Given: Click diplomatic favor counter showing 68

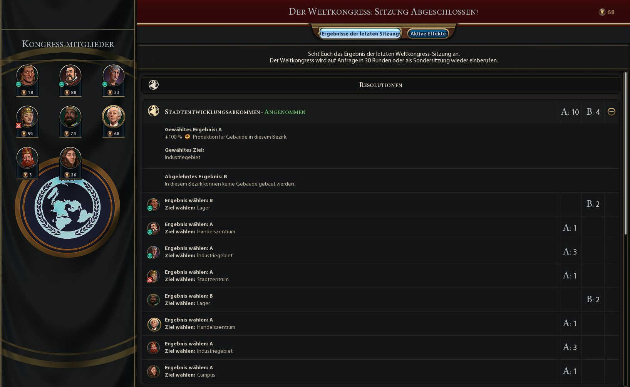Looking at the screenshot, I should (607, 12).
